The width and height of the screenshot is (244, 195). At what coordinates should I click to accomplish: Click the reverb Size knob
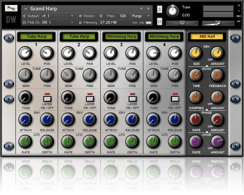(195, 53)
